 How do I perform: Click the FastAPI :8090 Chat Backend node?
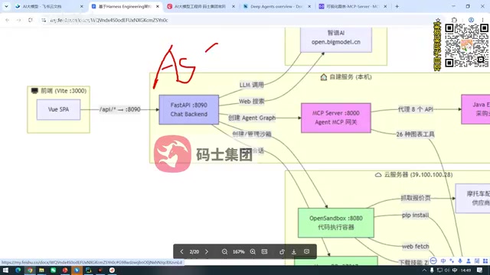189,110
